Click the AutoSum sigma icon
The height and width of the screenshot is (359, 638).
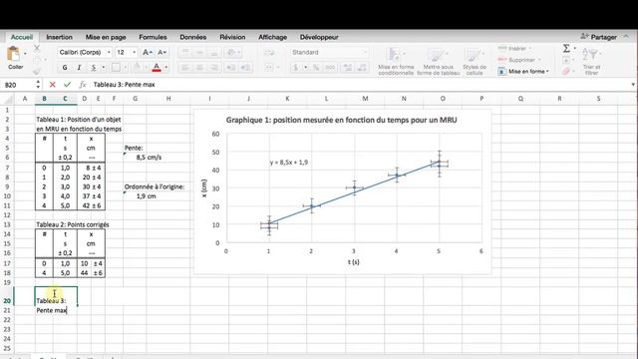pyautogui.click(x=566, y=49)
